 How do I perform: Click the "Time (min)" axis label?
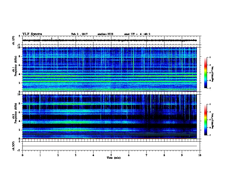coord(114,158)
